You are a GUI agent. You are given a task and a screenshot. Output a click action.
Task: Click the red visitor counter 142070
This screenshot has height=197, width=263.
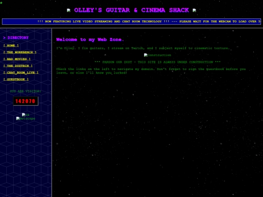26,101
